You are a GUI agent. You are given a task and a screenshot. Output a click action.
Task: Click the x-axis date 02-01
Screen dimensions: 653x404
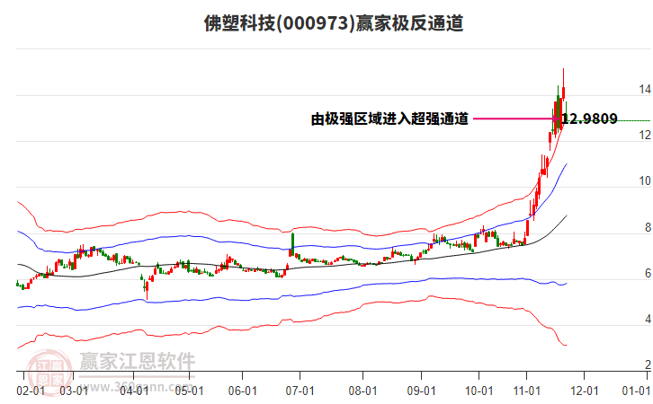[31, 391]
